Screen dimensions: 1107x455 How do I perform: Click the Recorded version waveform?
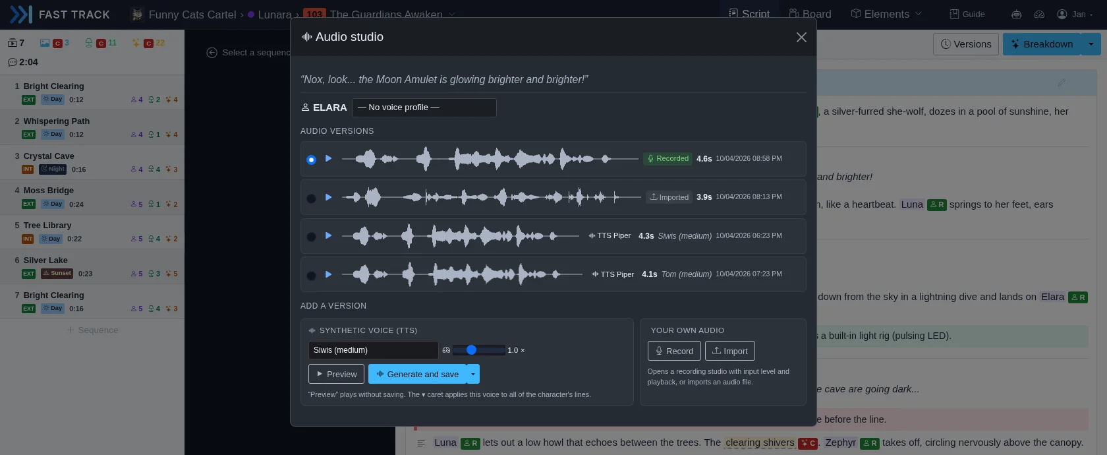pos(490,159)
